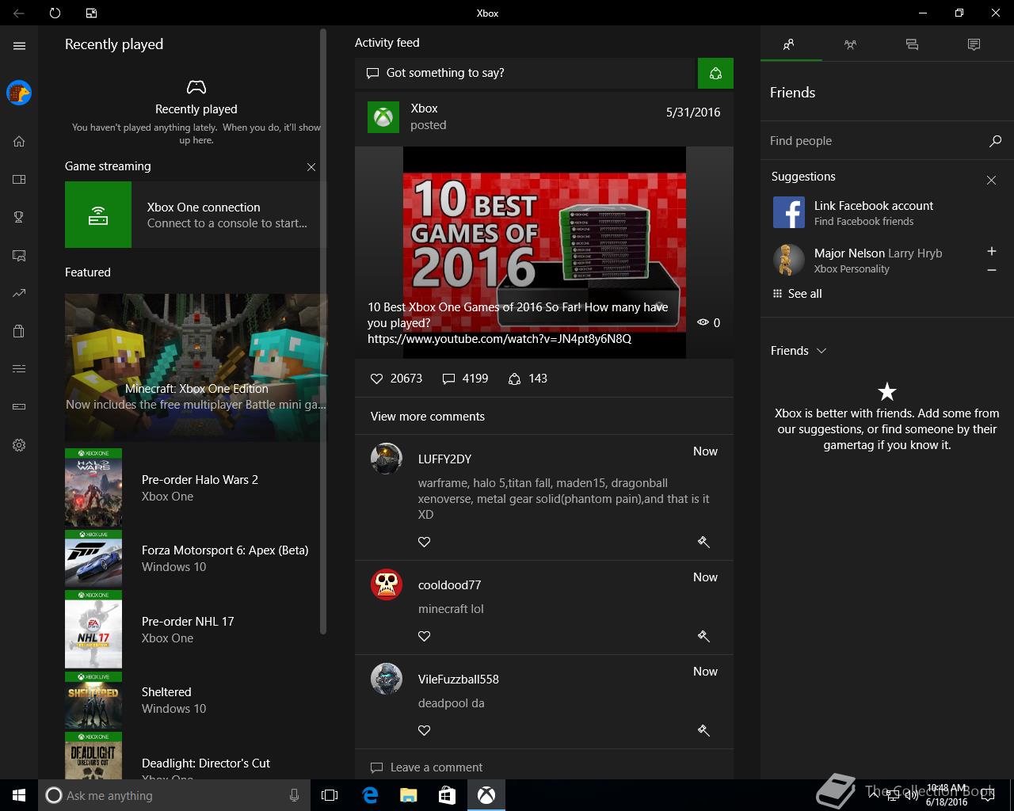Image resolution: width=1014 pixels, height=811 pixels.
Task: Open the list-style icon above Connect in sidebar
Action: point(19,368)
